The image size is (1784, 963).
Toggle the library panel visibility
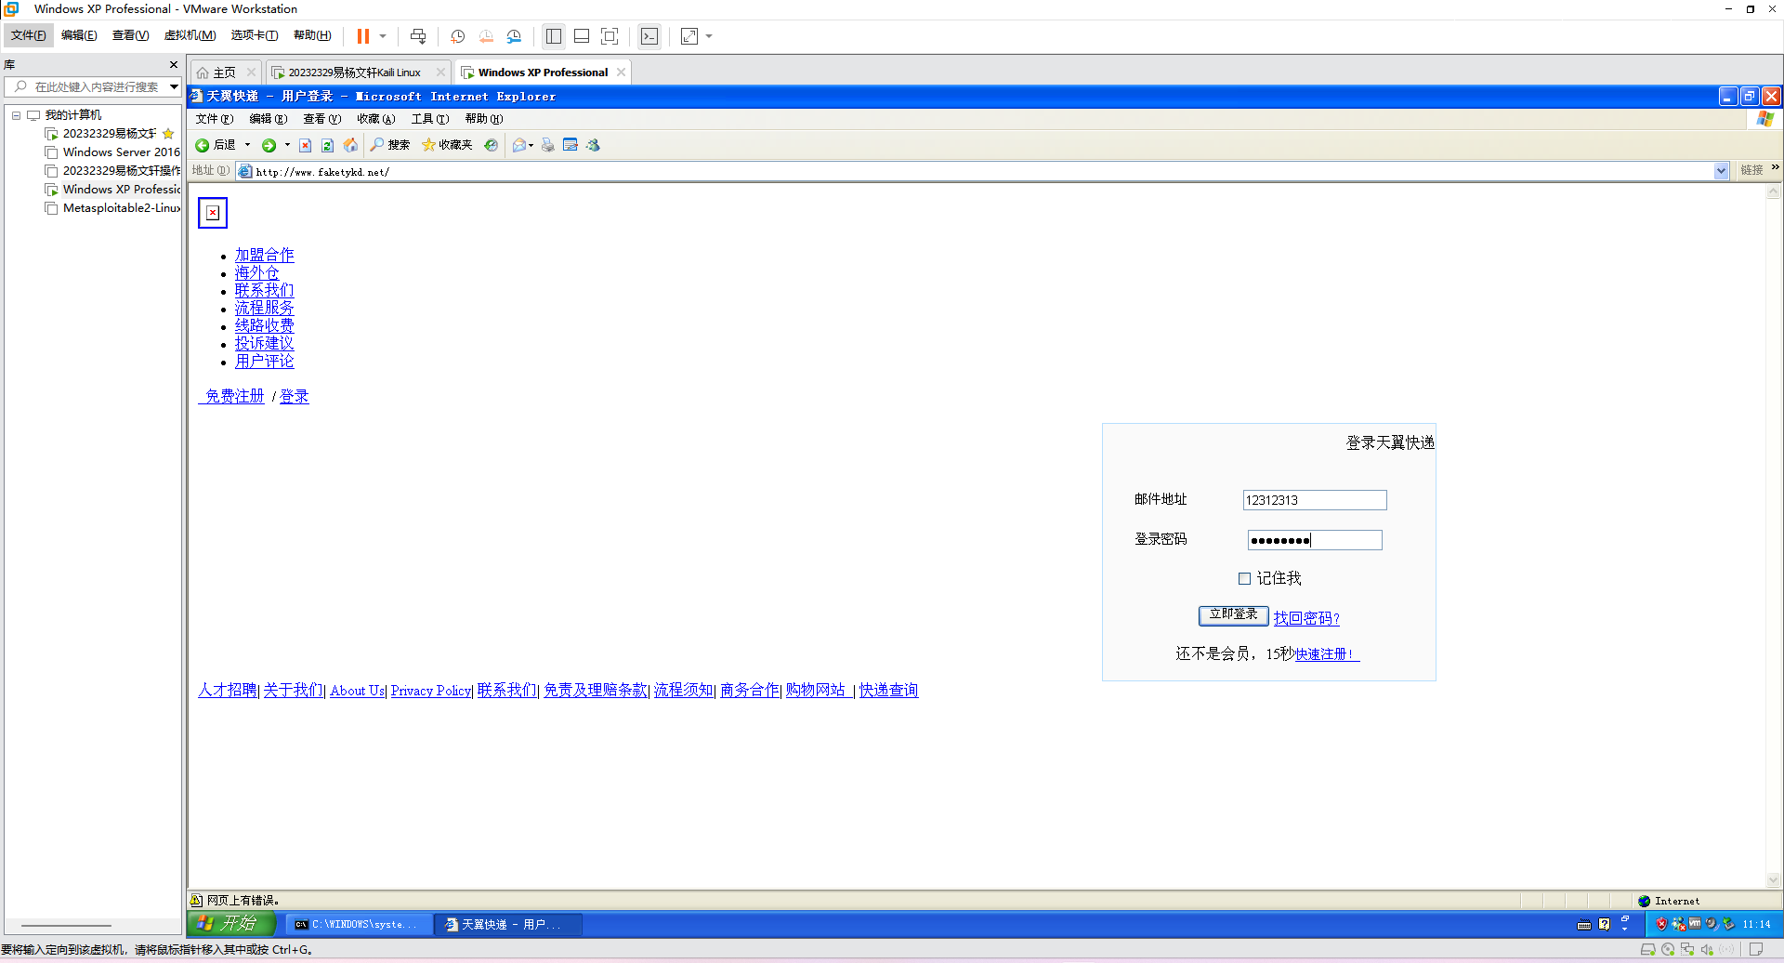(x=554, y=36)
